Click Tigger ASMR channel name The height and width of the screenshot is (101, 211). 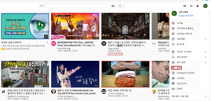click(113, 49)
